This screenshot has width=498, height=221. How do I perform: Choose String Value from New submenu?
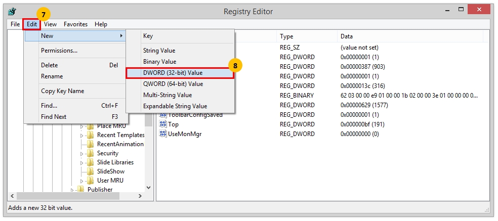pyautogui.click(x=159, y=51)
